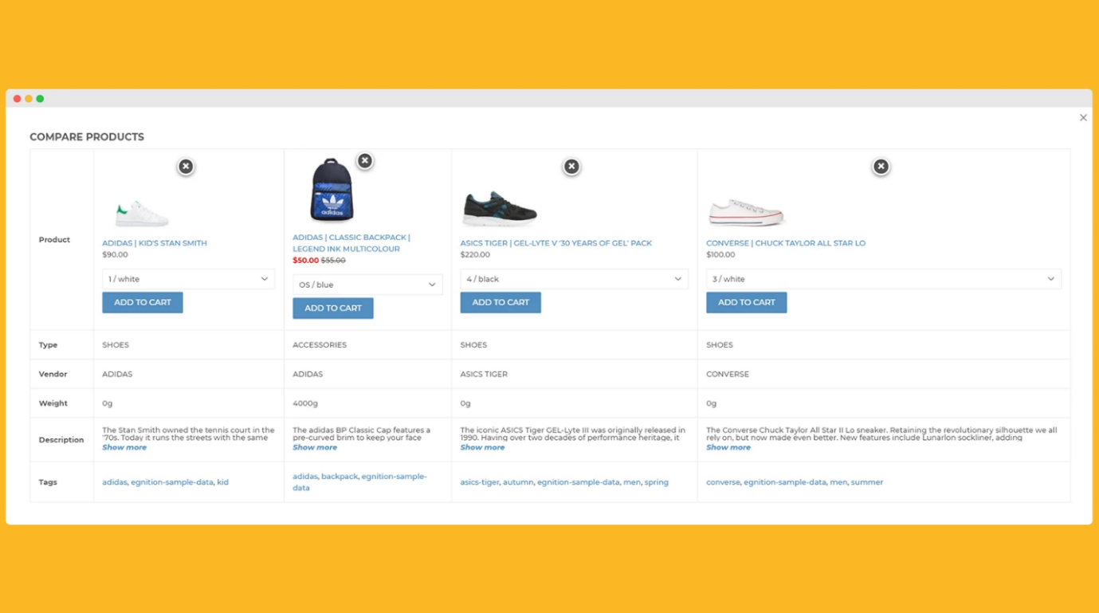Image resolution: width=1099 pixels, height=613 pixels.
Task: Open the 'OS / blue' variant dropdown
Action: 367,285
